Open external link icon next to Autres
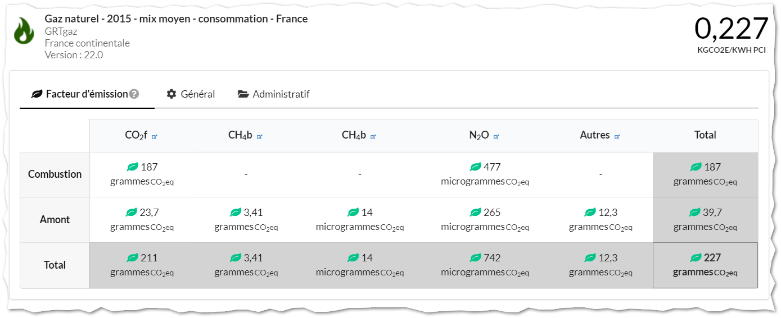 pos(617,136)
